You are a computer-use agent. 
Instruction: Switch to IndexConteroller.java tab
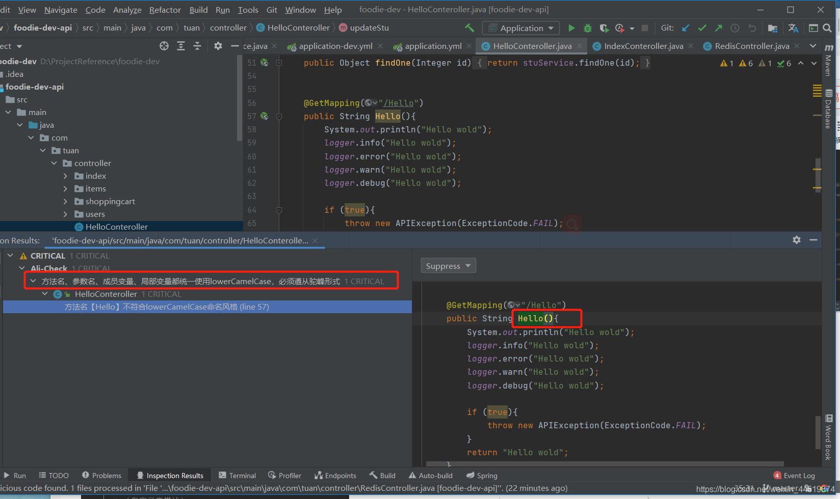[x=643, y=46]
